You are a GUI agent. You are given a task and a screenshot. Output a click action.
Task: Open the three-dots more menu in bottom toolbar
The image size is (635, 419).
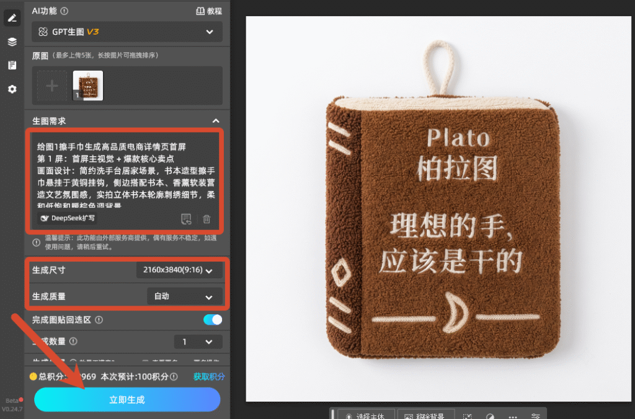point(513,416)
